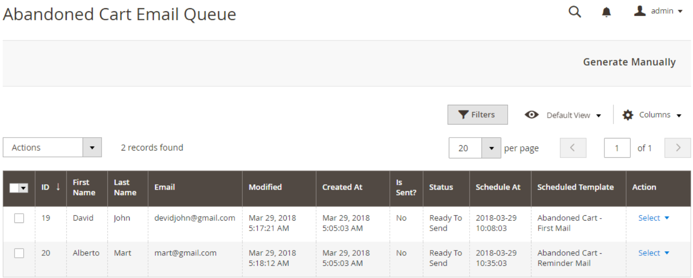Click Generate Manually button
The height and width of the screenshot is (278, 693).
629,62
